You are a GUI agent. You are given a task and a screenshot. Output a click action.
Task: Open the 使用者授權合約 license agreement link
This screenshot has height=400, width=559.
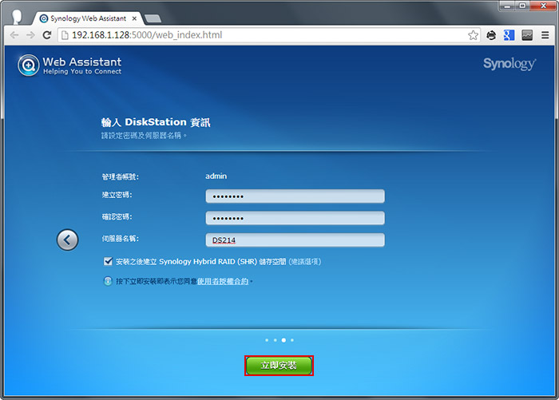pos(223,281)
